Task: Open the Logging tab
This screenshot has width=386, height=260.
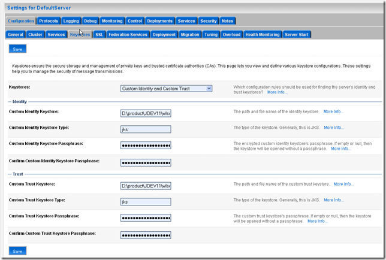Action: pos(71,21)
